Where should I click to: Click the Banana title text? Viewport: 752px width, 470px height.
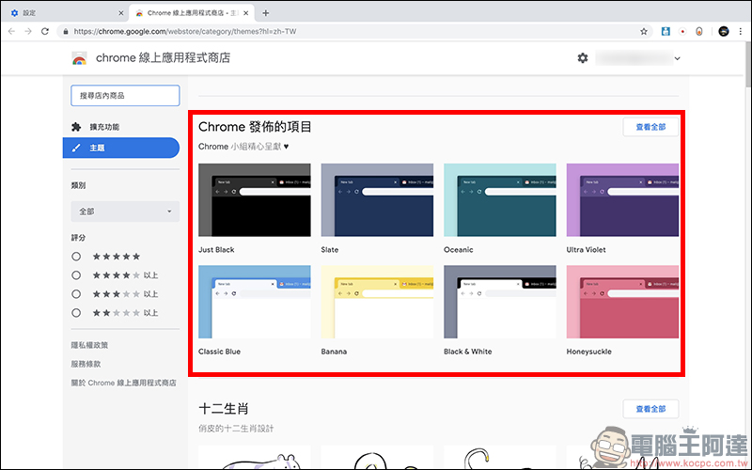pyautogui.click(x=334, y=352)
